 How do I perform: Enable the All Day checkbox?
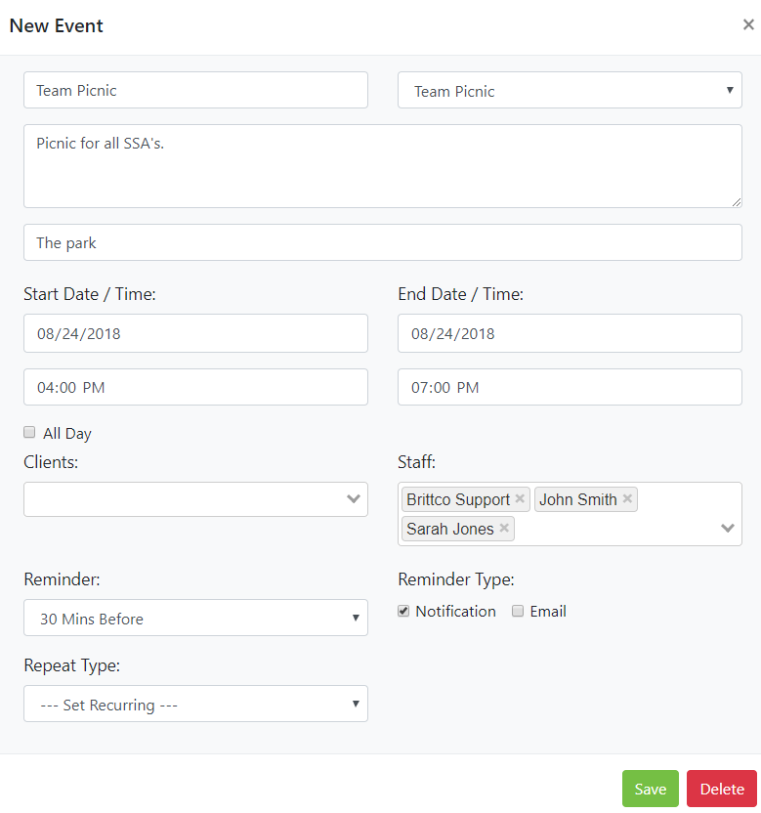(29, 432)
